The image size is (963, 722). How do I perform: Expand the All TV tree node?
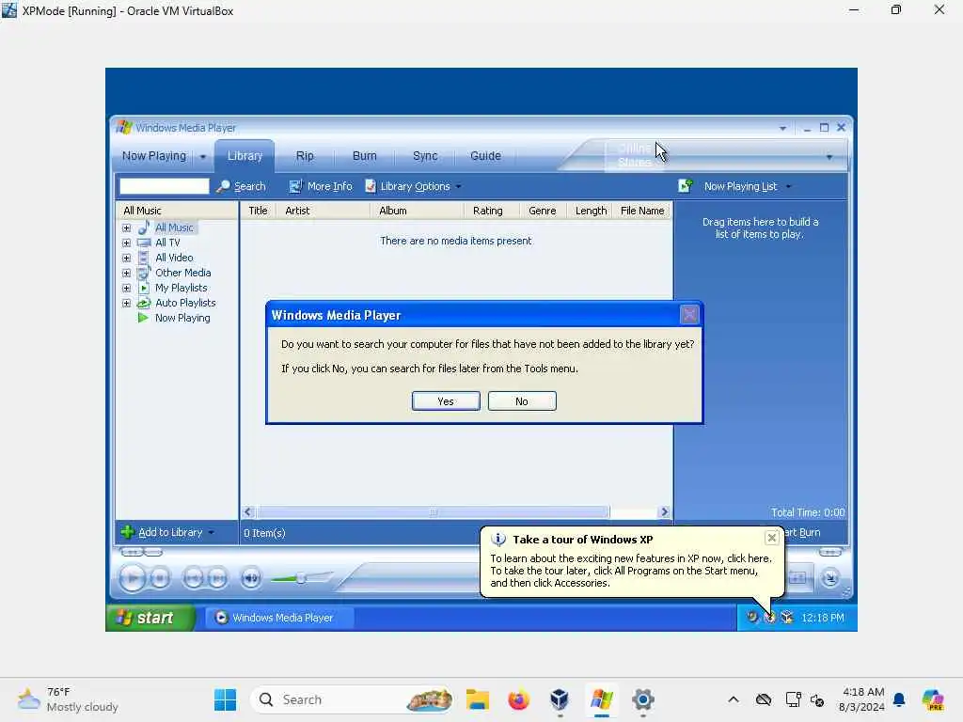(x=127, y=243)
